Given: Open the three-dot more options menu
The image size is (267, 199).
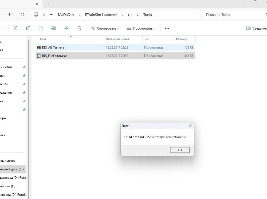Looking at the screenshot, I should pos(167,28).
